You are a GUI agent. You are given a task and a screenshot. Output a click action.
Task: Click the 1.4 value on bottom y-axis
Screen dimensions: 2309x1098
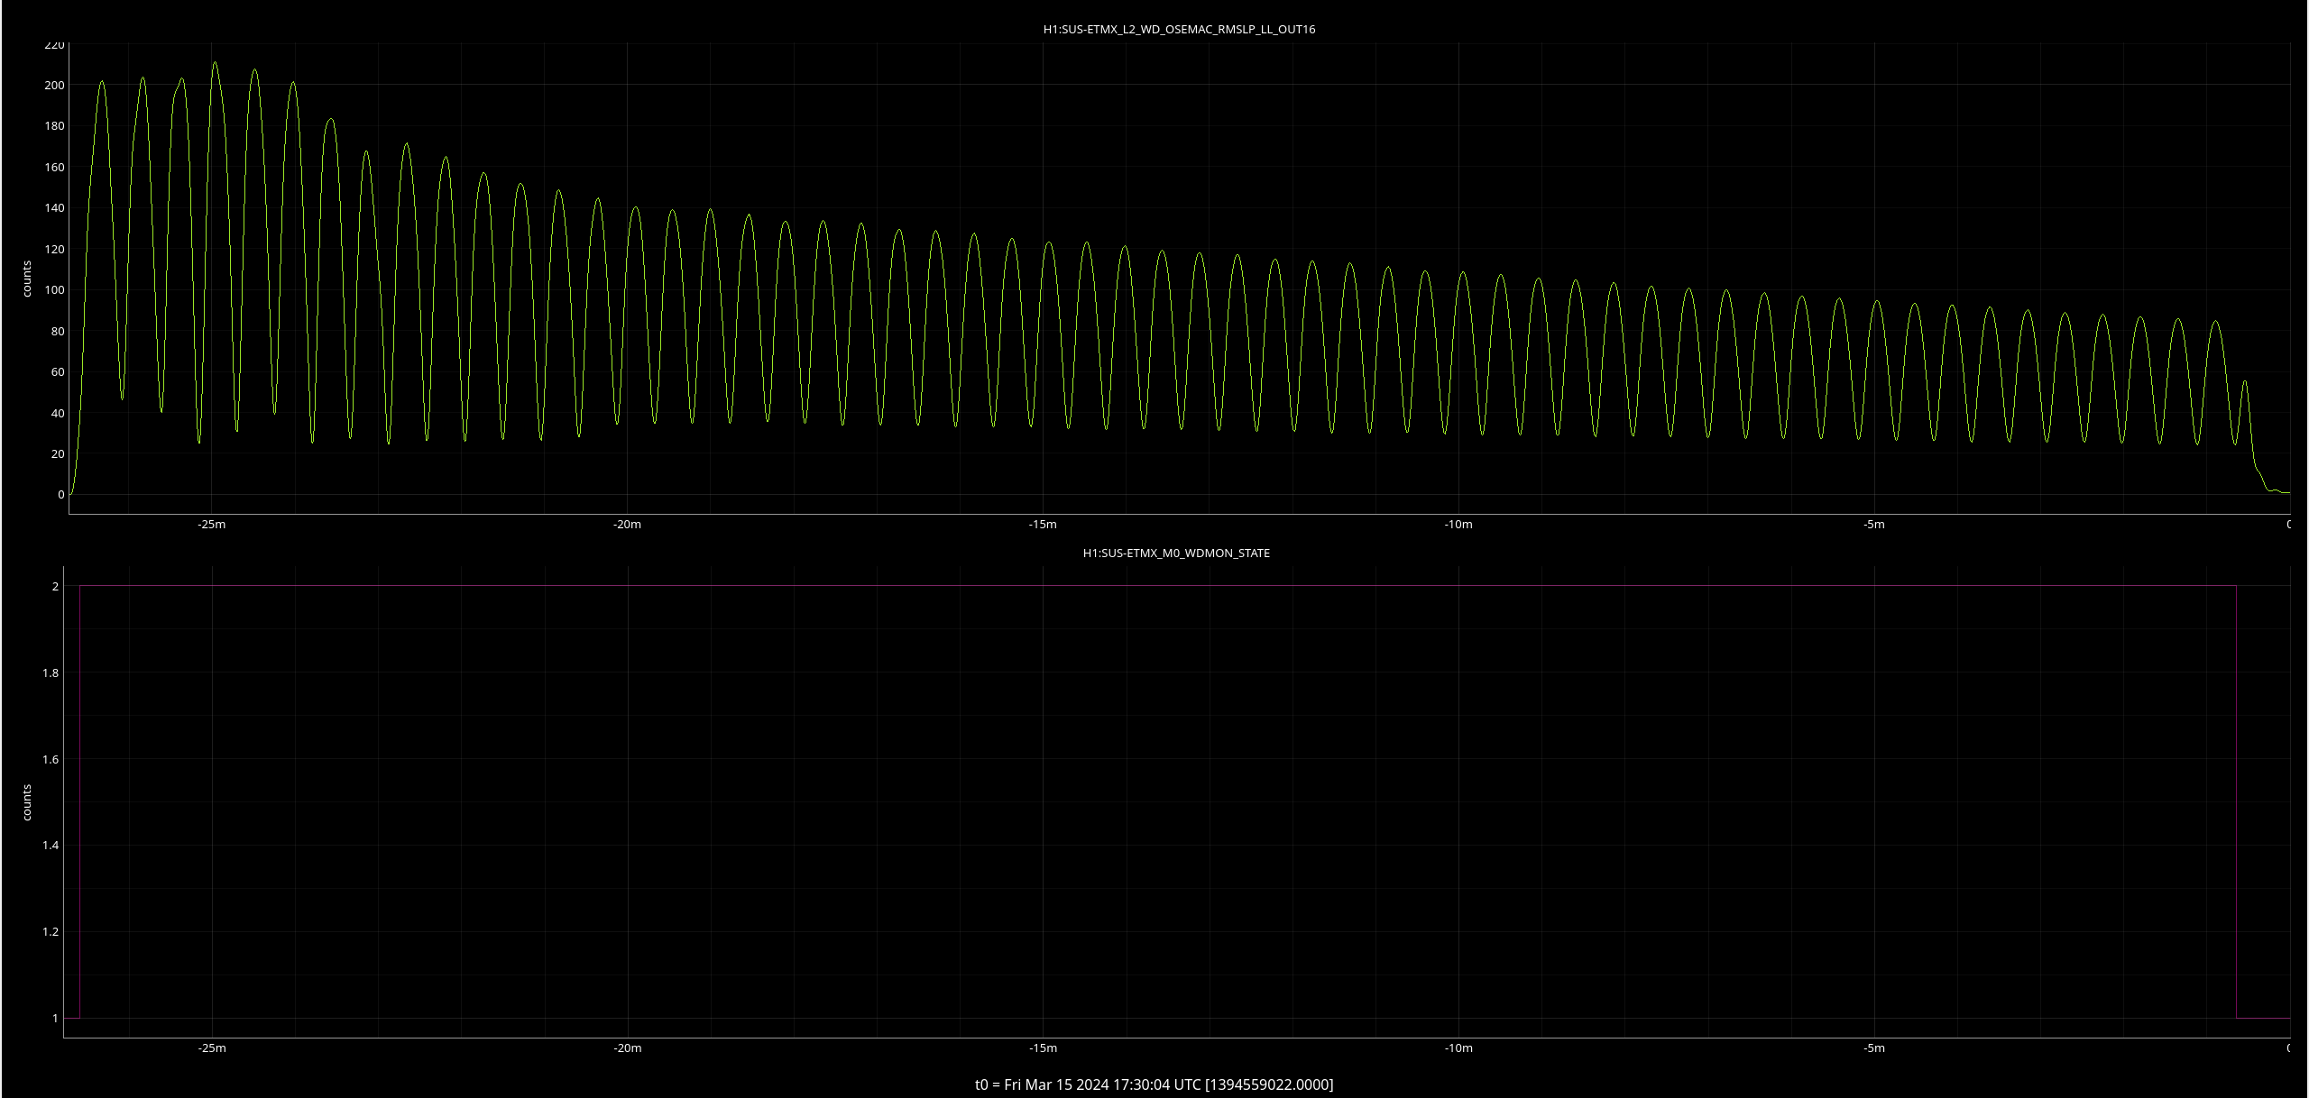[x=51, y=845]
